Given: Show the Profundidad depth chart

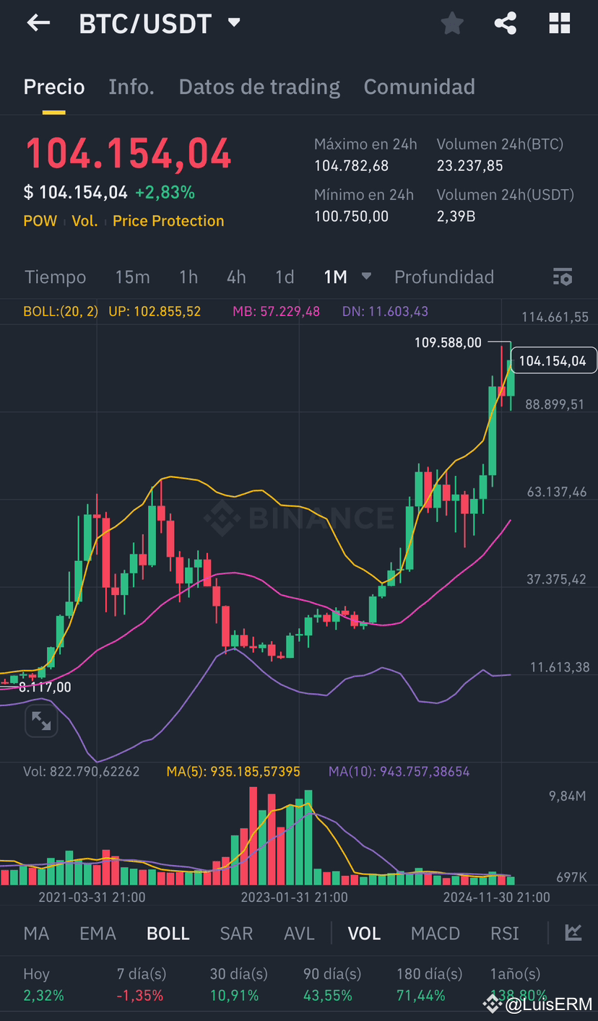Looking at the screenshot, I should coord(444,277).
